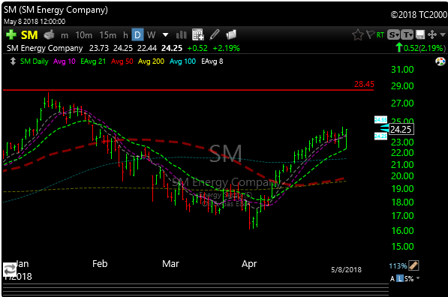Toggle the star favorite icon
Viewport: 448px width, 297px height.
358,34
